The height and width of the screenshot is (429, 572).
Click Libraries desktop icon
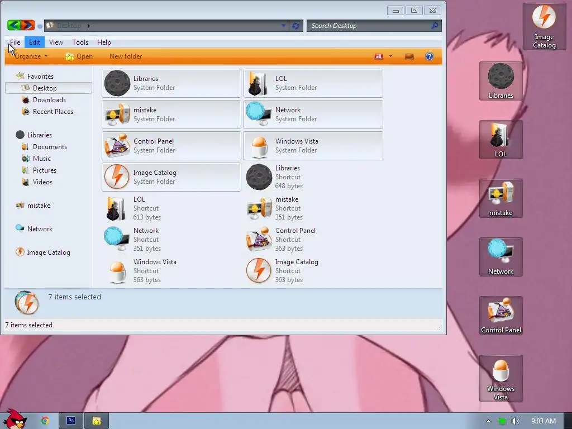501,81
